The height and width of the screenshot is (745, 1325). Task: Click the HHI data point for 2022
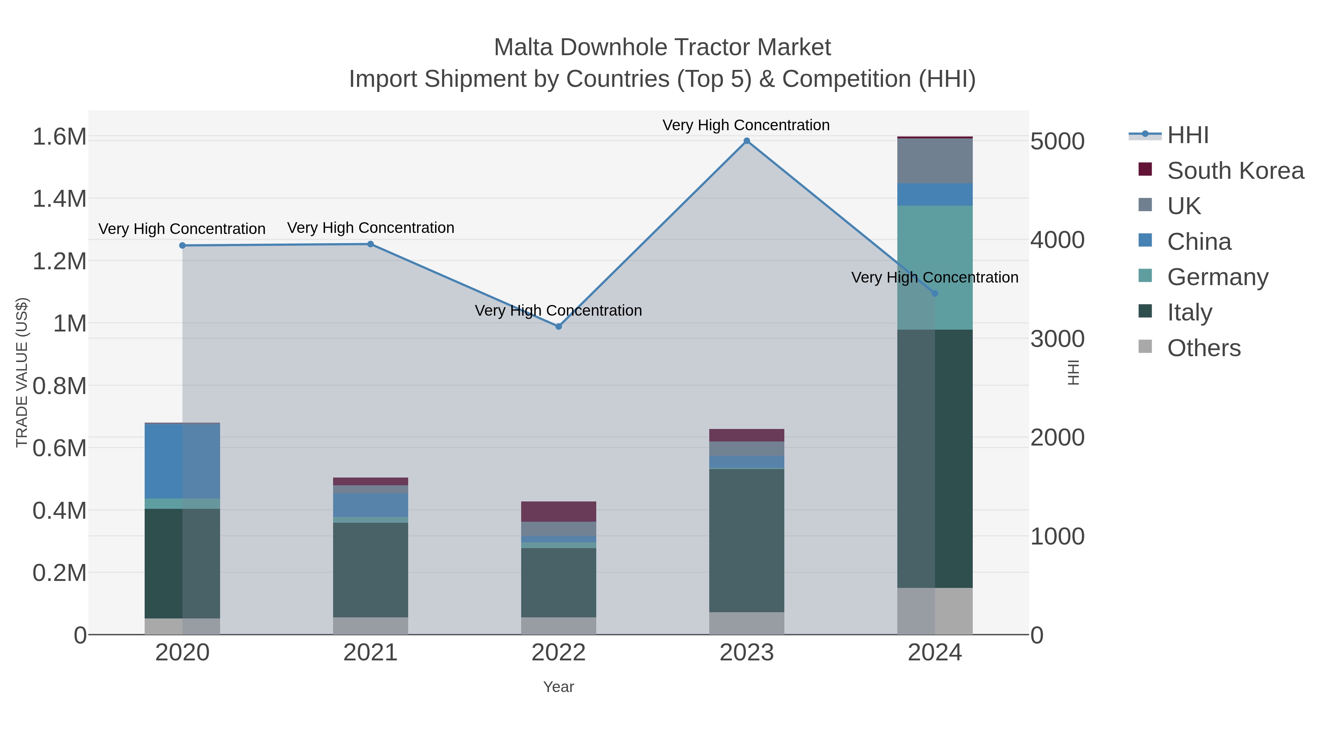tap(559, 326)
